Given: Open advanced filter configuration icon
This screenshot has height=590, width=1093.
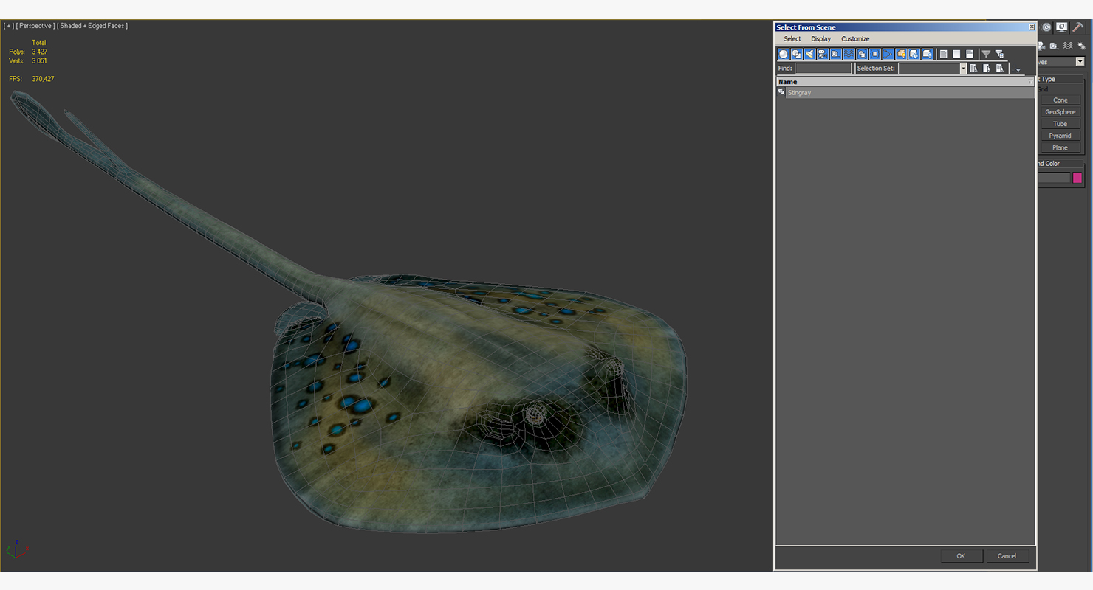Looking at the screenshot, I should [x=999, y=54].
